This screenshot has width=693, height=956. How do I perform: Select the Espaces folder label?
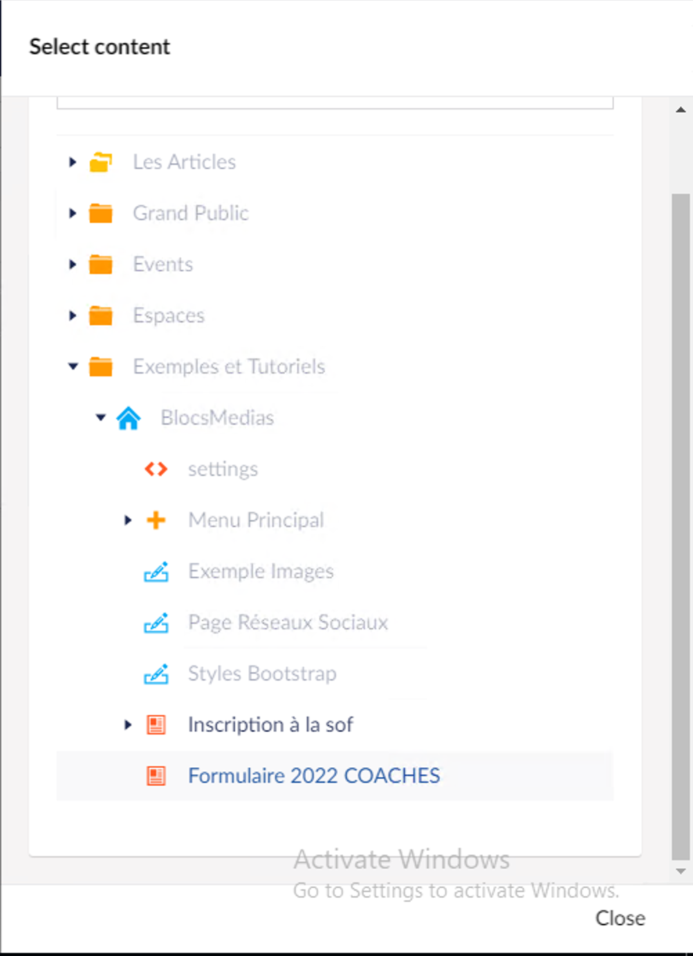[169, 315]
